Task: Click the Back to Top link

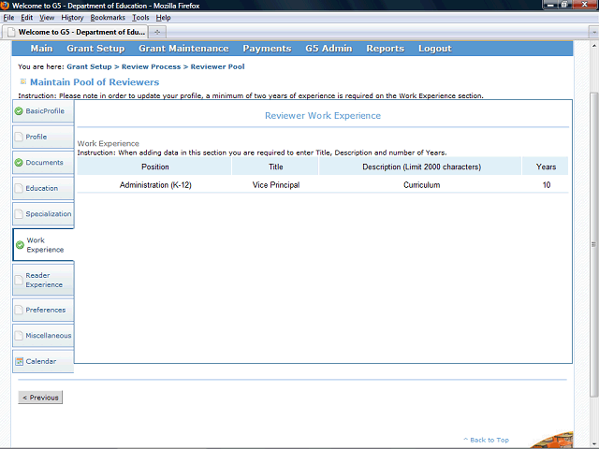Action: point(487,440)
